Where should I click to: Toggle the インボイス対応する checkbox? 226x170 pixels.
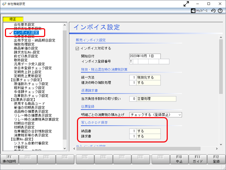click(x=77, y=49)
